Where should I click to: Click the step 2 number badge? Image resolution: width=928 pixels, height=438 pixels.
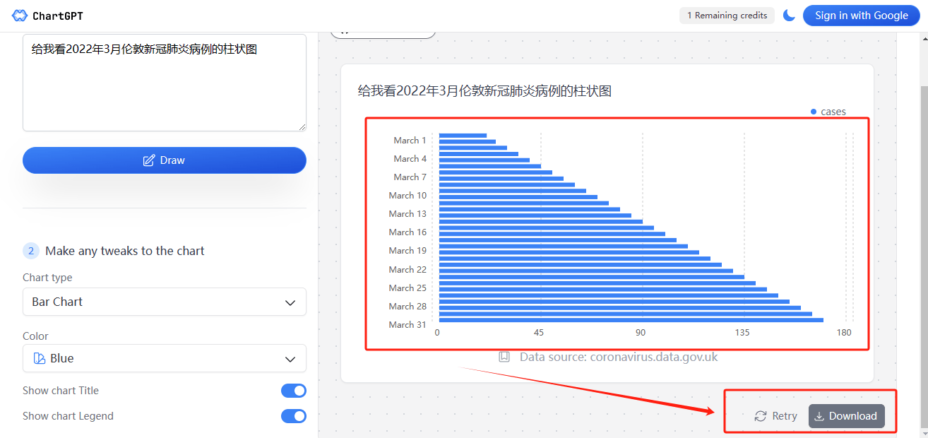click(x=31, y=251)
